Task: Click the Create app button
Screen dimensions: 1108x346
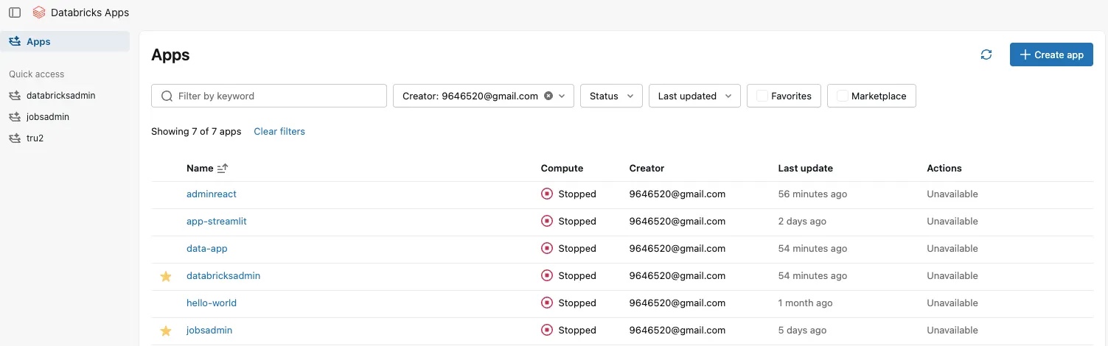Action: click(1051, 54)
